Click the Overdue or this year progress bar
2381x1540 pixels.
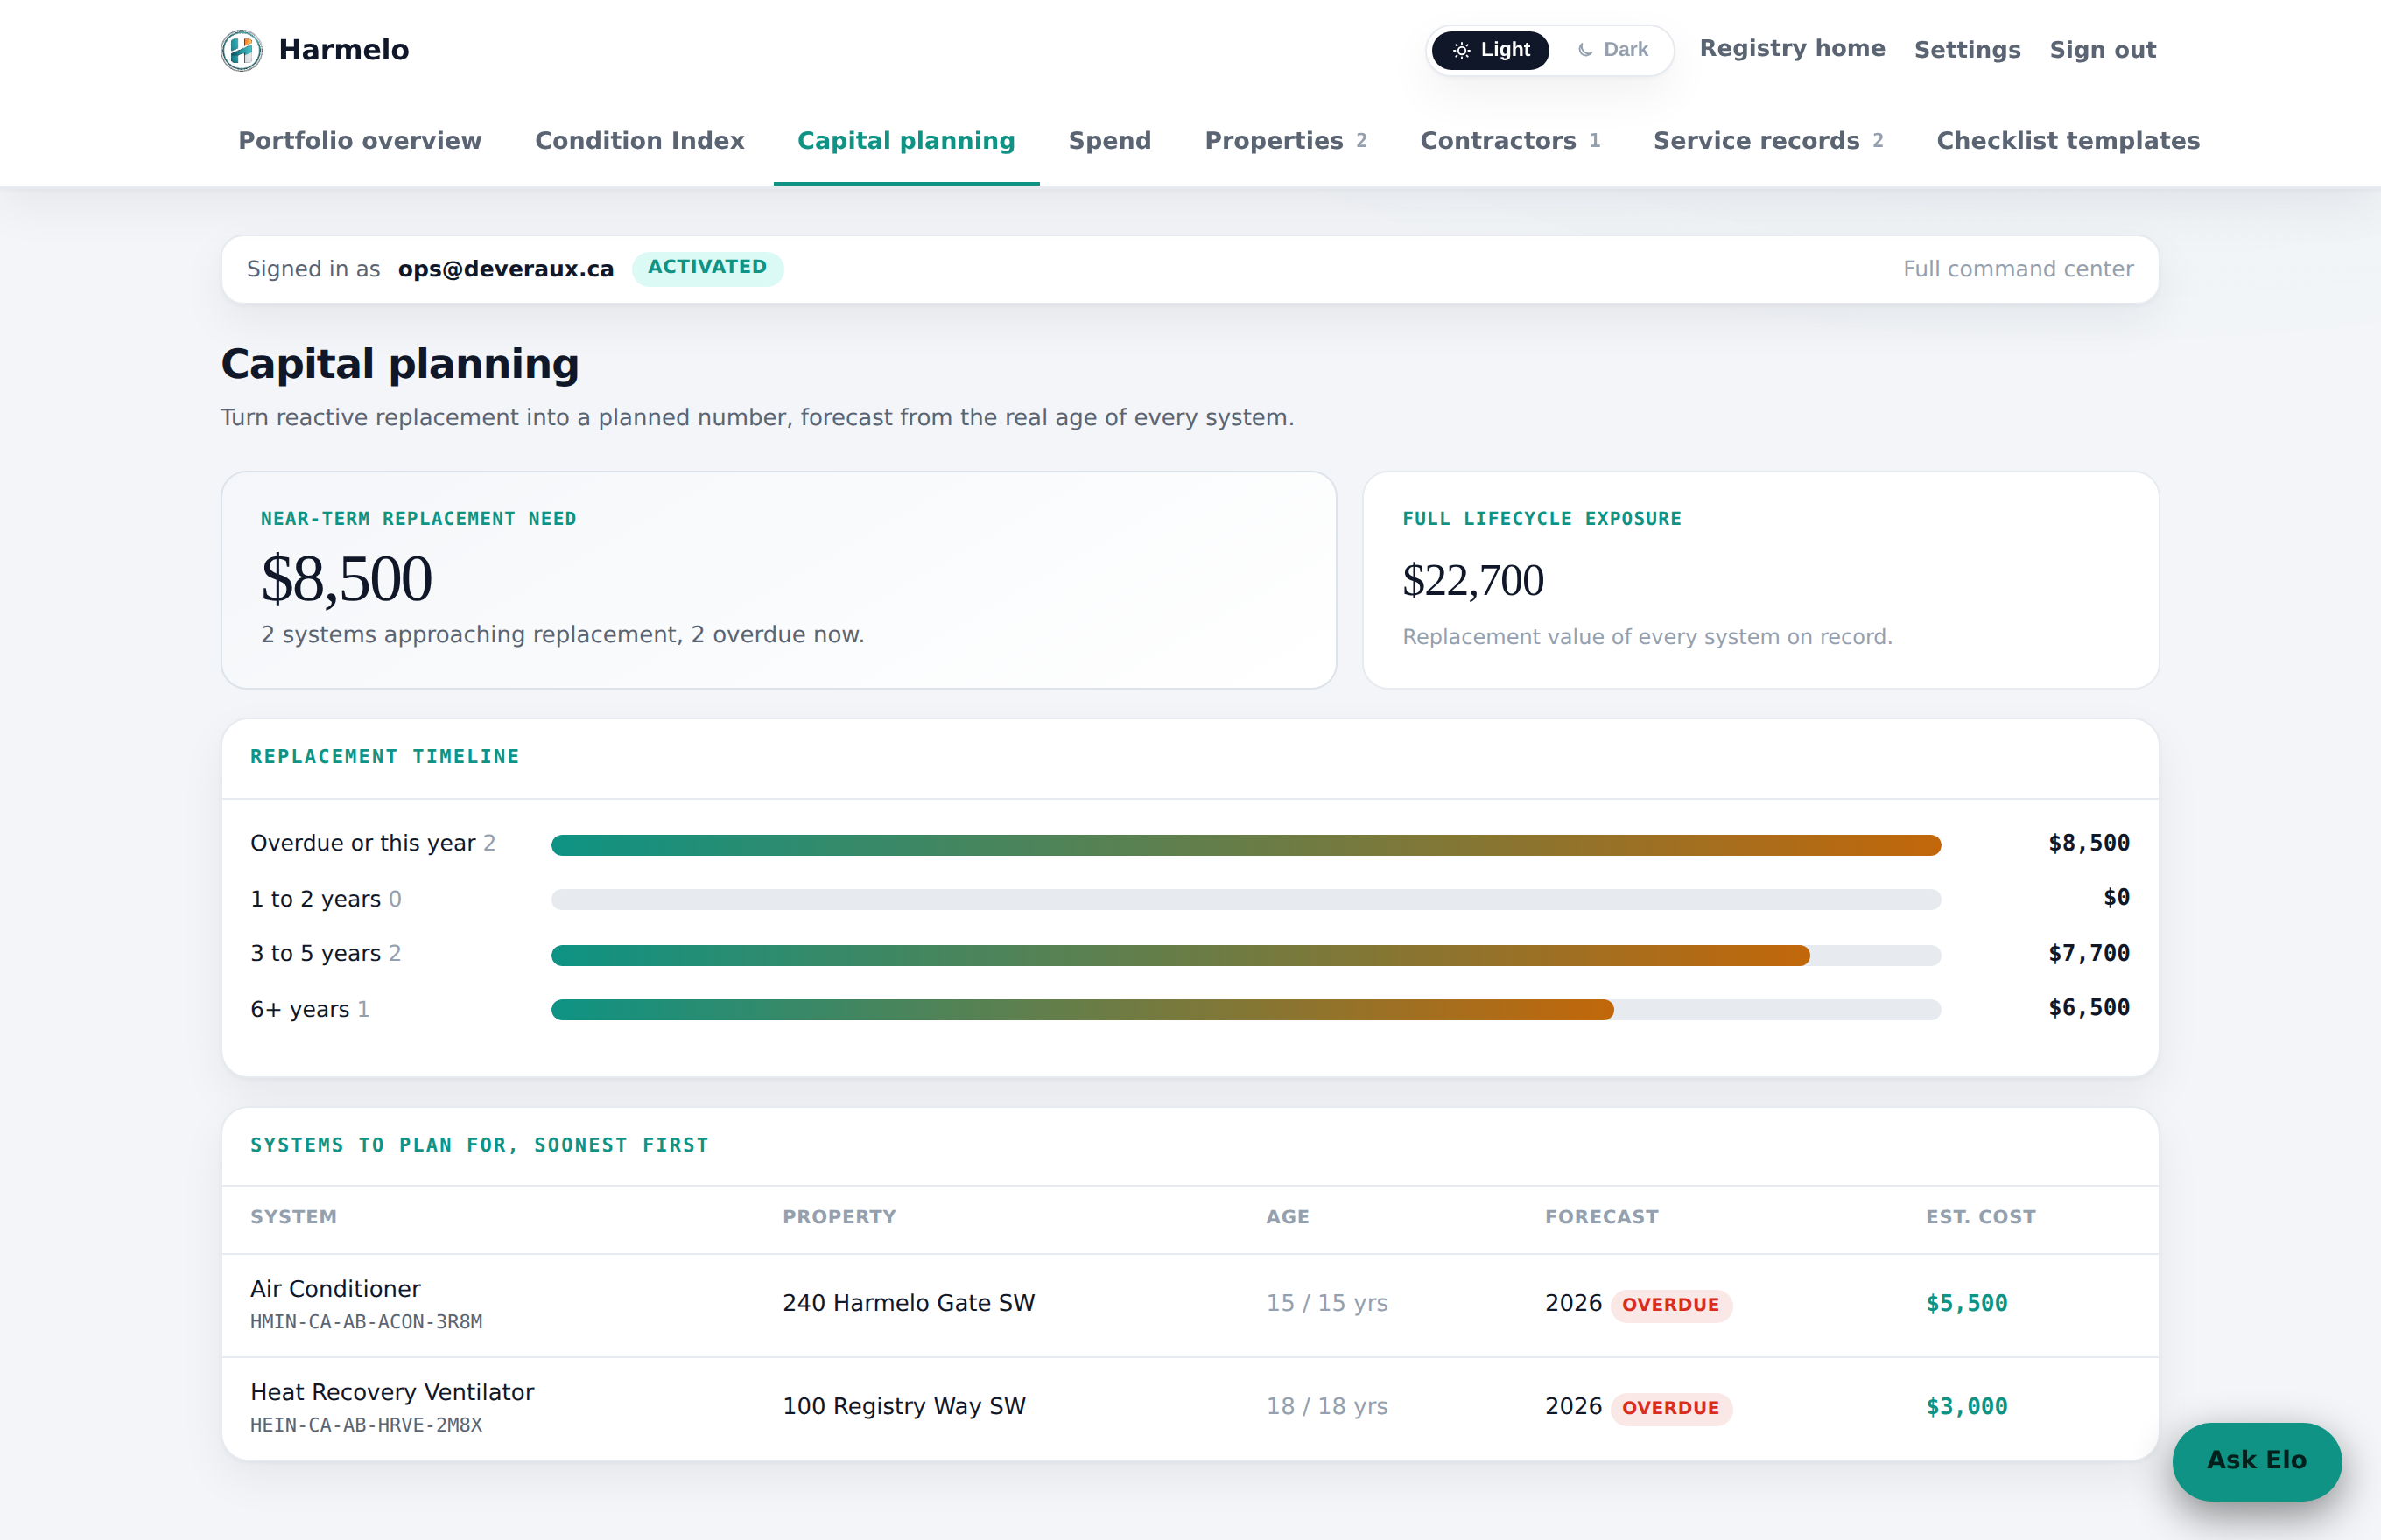tap(1246, 845)
